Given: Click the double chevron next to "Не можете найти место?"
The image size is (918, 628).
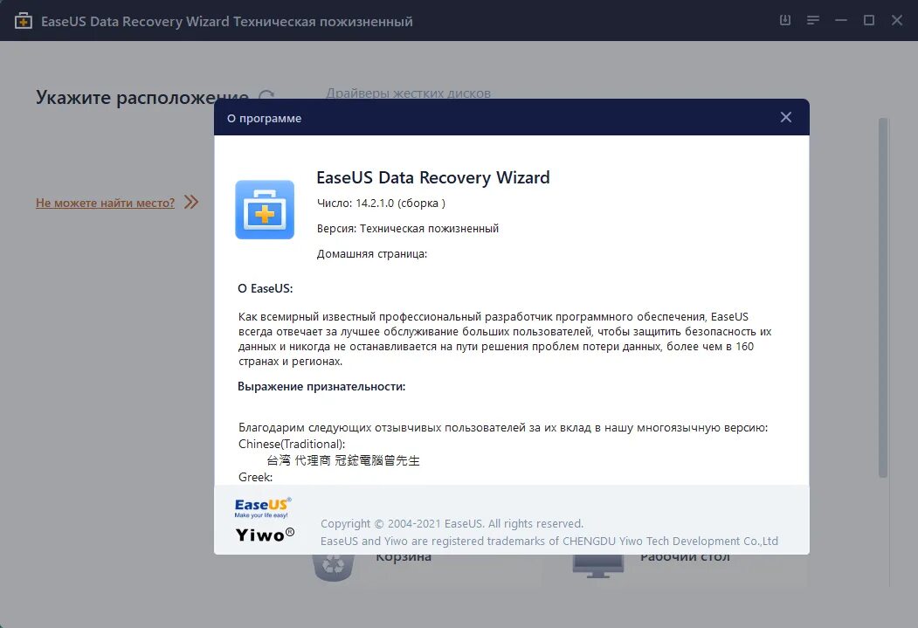Looking at the screenshot, I should pos(191,203).
